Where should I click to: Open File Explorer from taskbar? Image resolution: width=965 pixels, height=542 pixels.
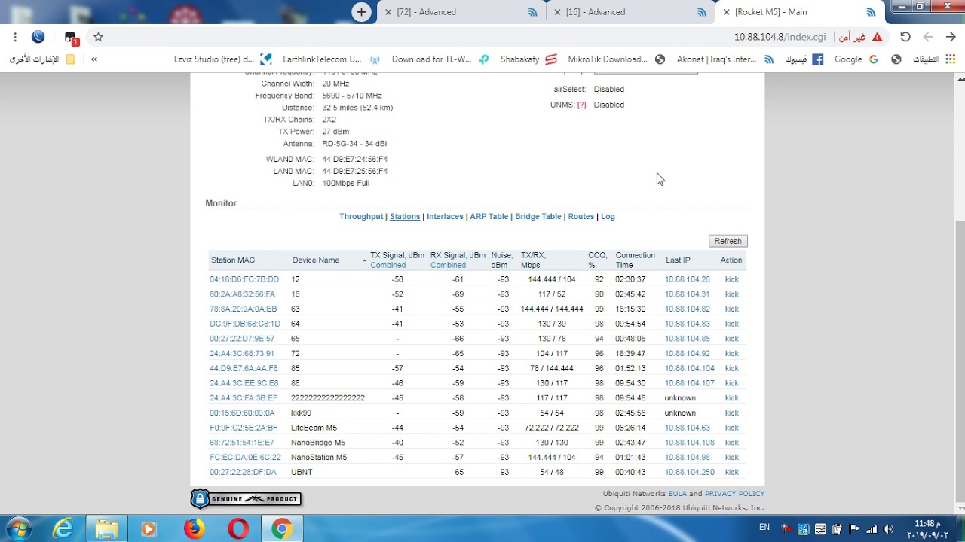pyautogui.click(x=106, y=529)
